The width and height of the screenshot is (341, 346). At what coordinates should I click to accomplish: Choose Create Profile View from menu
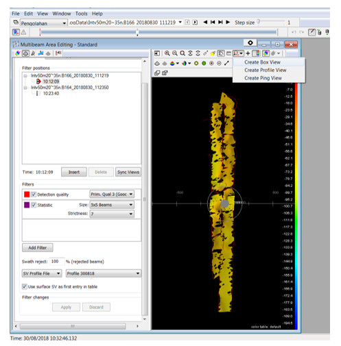(266, 70)
